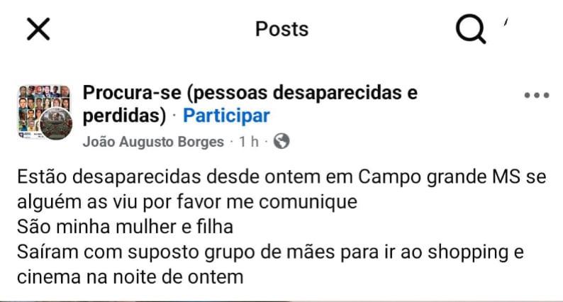Click the line 'alguém as viu por favor me comunique'
563x302 pixels.
186,201
